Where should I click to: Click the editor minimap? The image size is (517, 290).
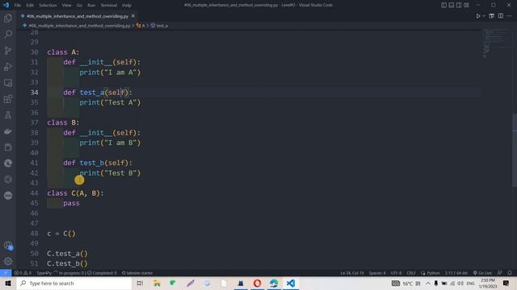pos(496,43)
